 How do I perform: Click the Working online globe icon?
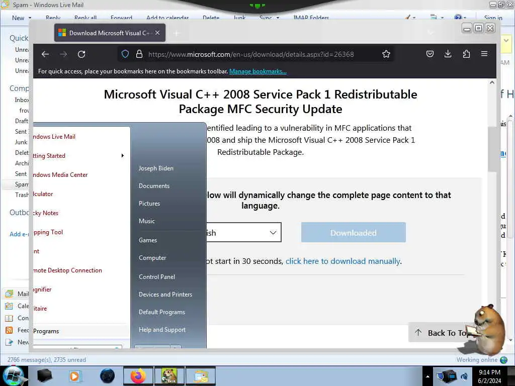503,360
